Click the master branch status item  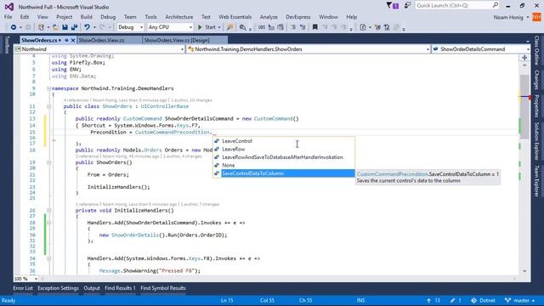tap(519, 300)
